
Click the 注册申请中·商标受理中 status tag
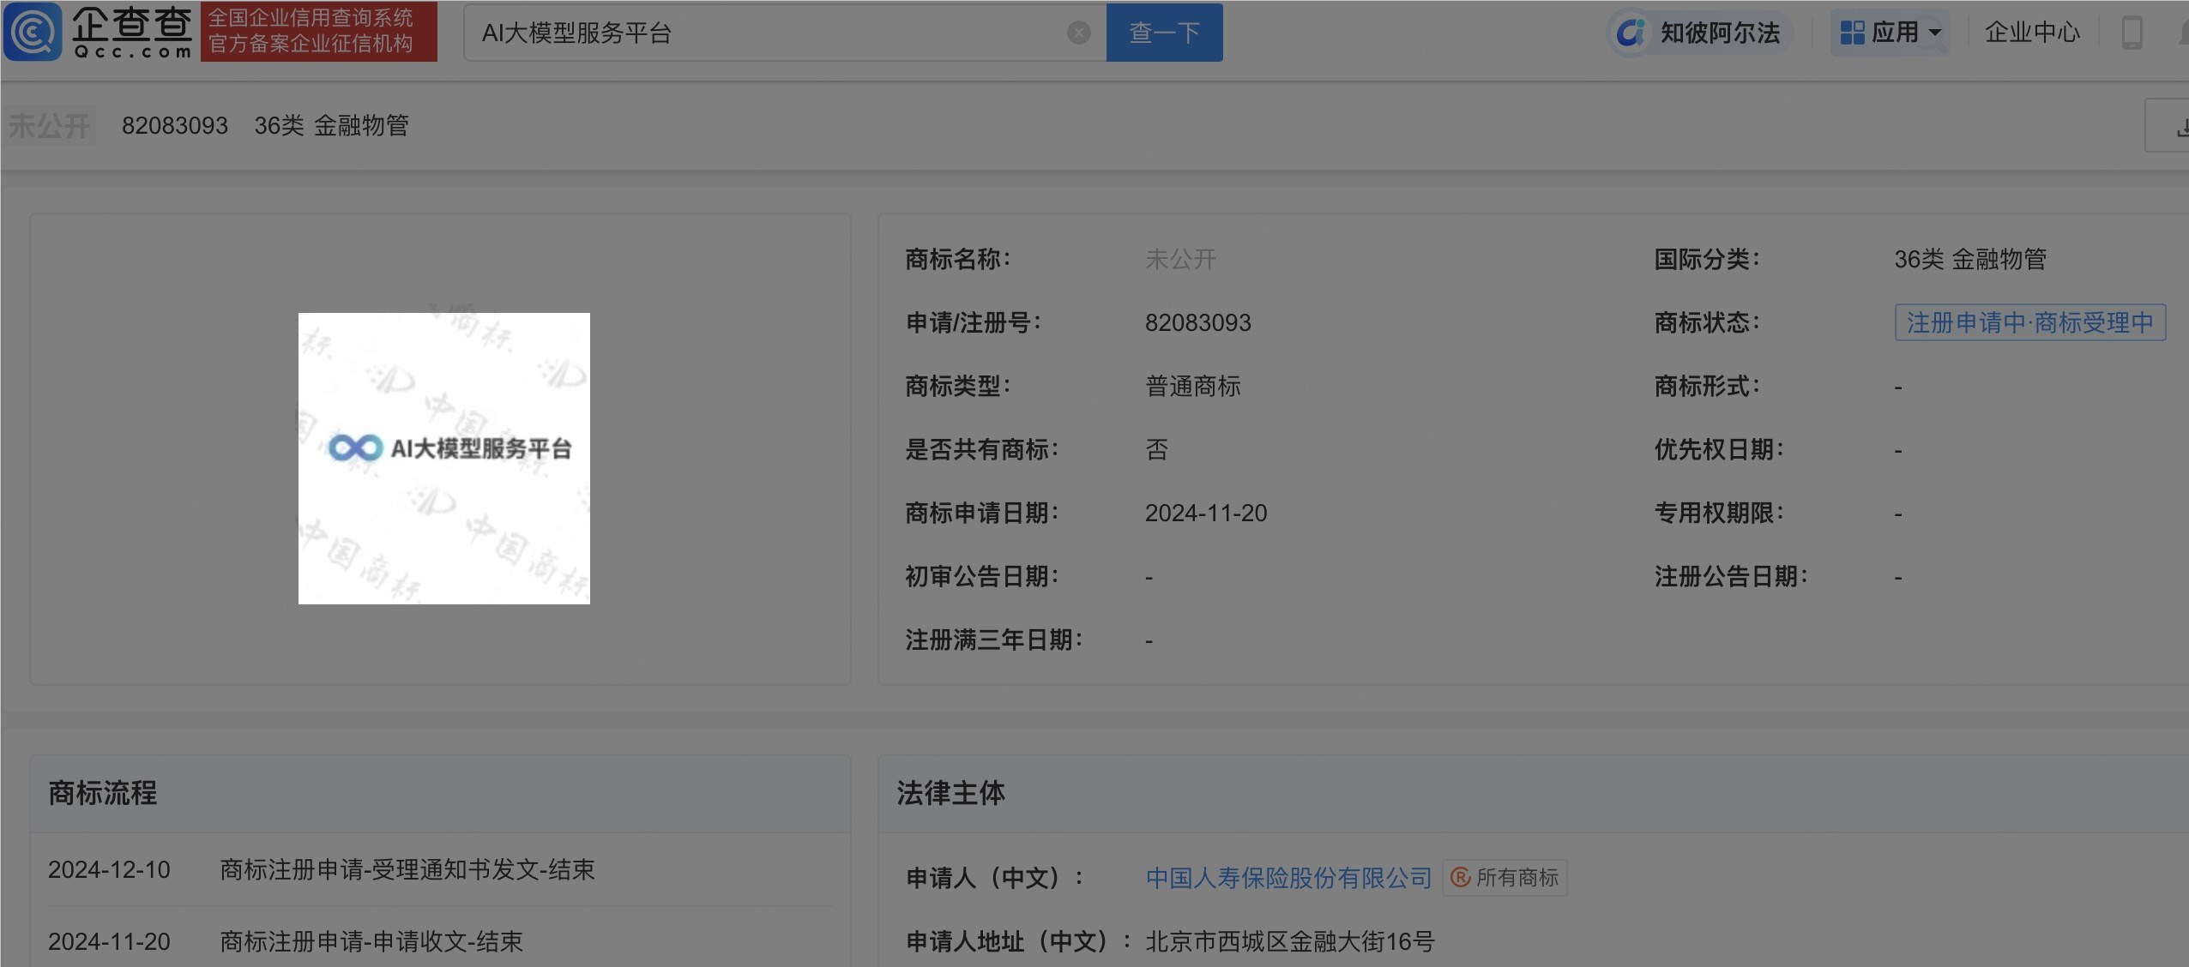[2029, 322]
